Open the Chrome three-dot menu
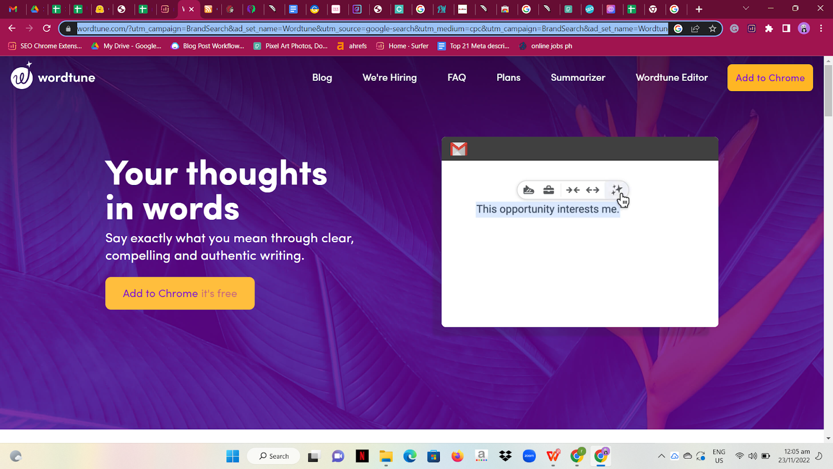 click(821, 29)
